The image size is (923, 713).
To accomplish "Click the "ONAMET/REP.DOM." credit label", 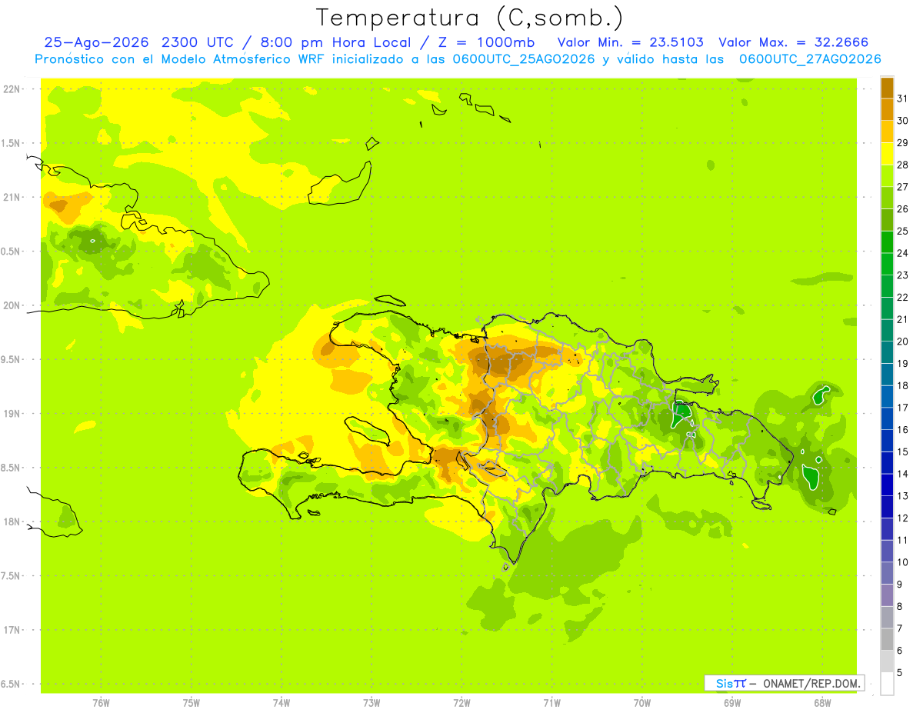I will click(811, 683).
